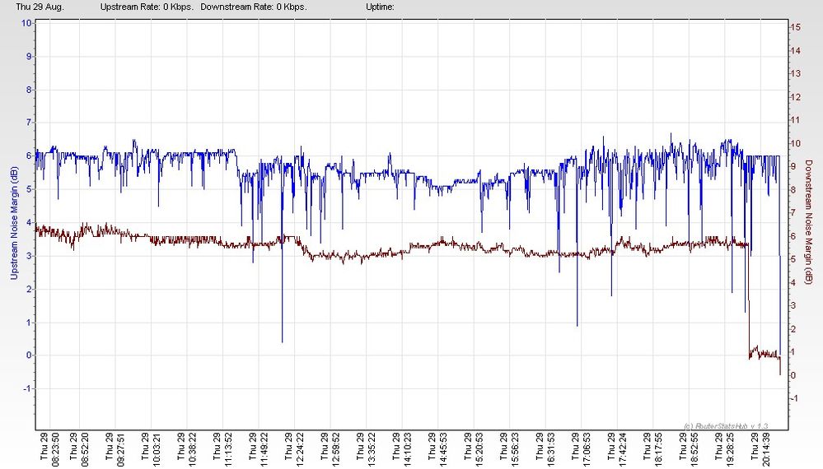The image size is (823, 469).
Task: Click tick value 0 on the Upstream axis
Action: tap(29, 355)
